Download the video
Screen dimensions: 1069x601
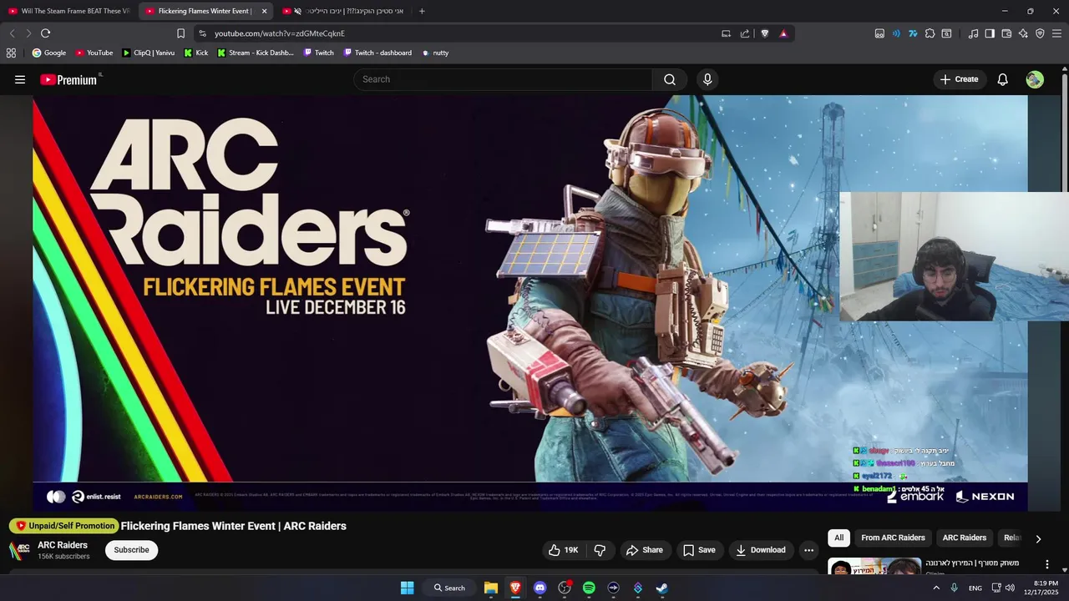tap(761, 550)
